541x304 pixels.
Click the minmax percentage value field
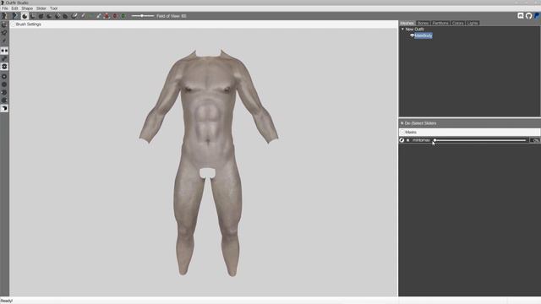pyautogui.click(x=535, y=140)
